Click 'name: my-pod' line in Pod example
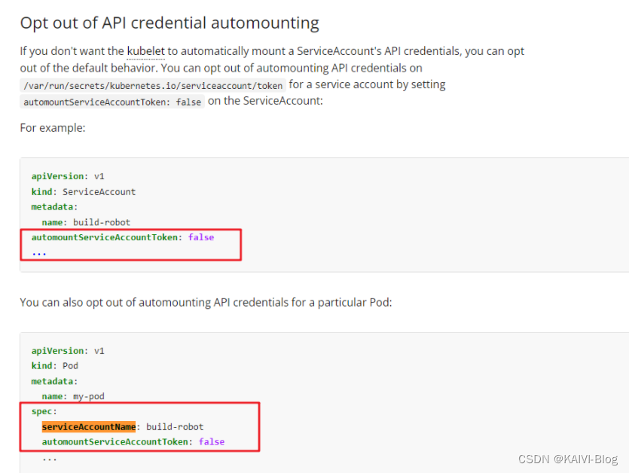This screenshot has height=473, width=629. pyautogui.click(x=73, y=396)
